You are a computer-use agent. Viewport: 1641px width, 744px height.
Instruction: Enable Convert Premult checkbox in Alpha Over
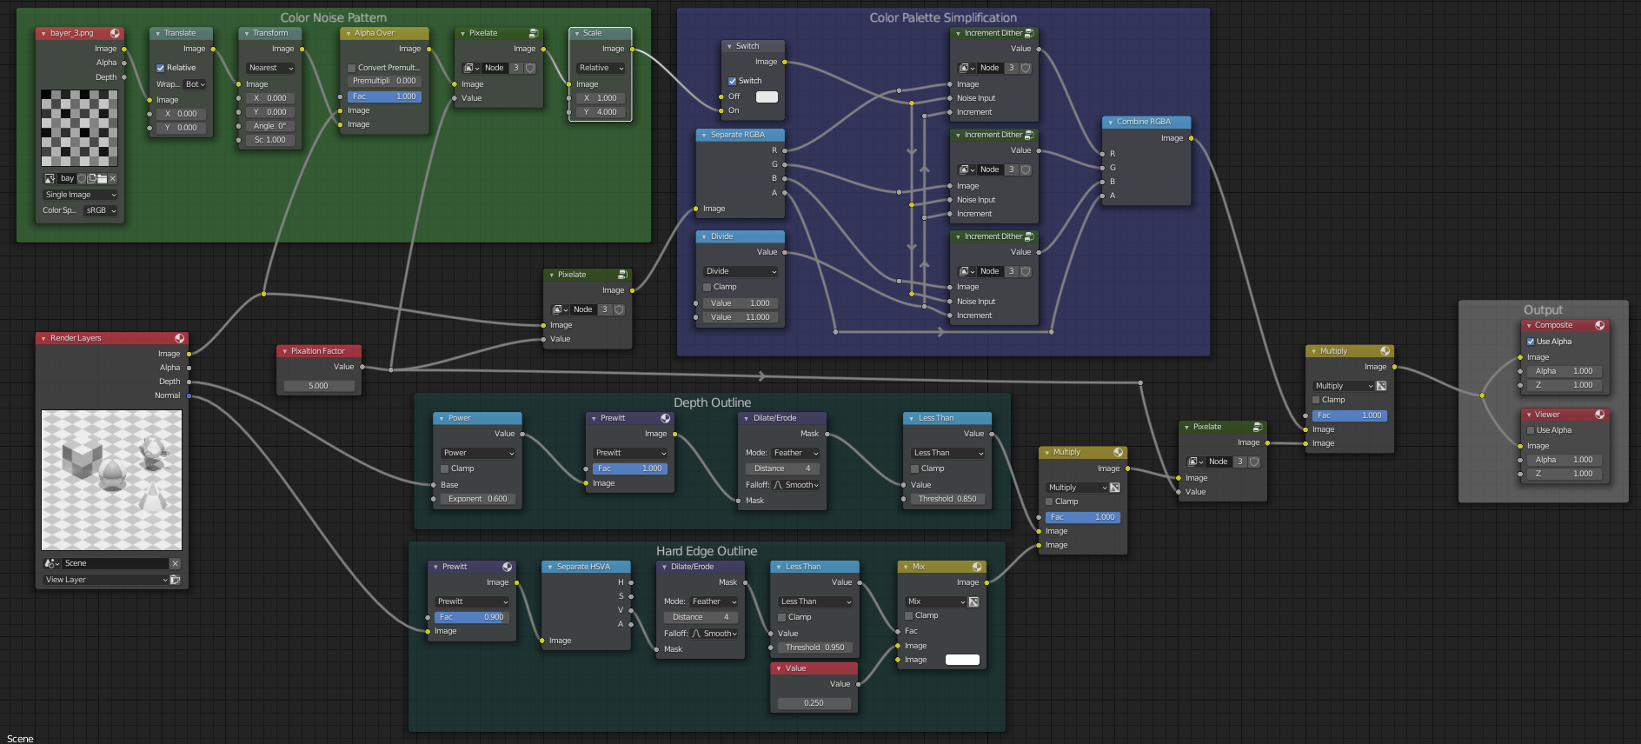point(351,68)
